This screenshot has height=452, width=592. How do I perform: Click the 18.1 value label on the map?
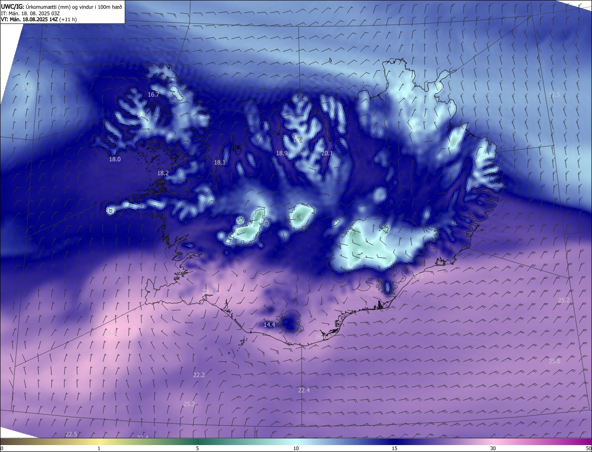pyautogui.click(x=220, y=163)
